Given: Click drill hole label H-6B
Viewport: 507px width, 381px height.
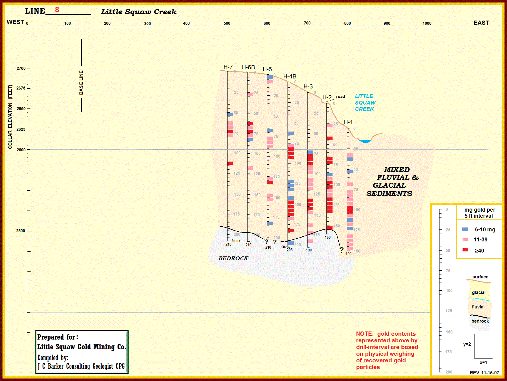Looking at the screenshot, I should (x=248, y=67).
